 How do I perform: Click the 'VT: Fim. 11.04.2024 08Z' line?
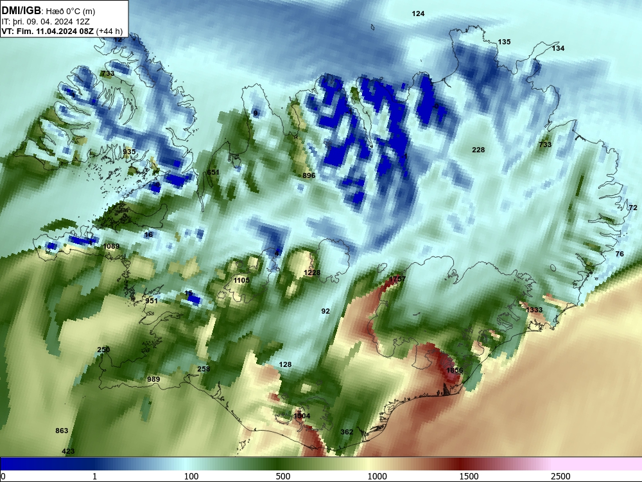click(48, 31)
